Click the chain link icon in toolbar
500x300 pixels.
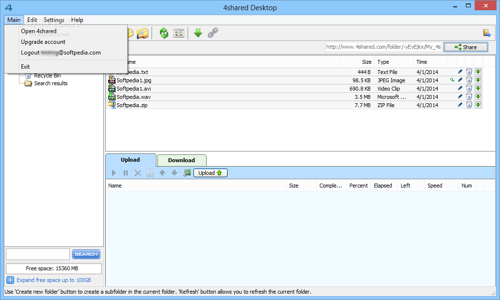click(212, 33)
